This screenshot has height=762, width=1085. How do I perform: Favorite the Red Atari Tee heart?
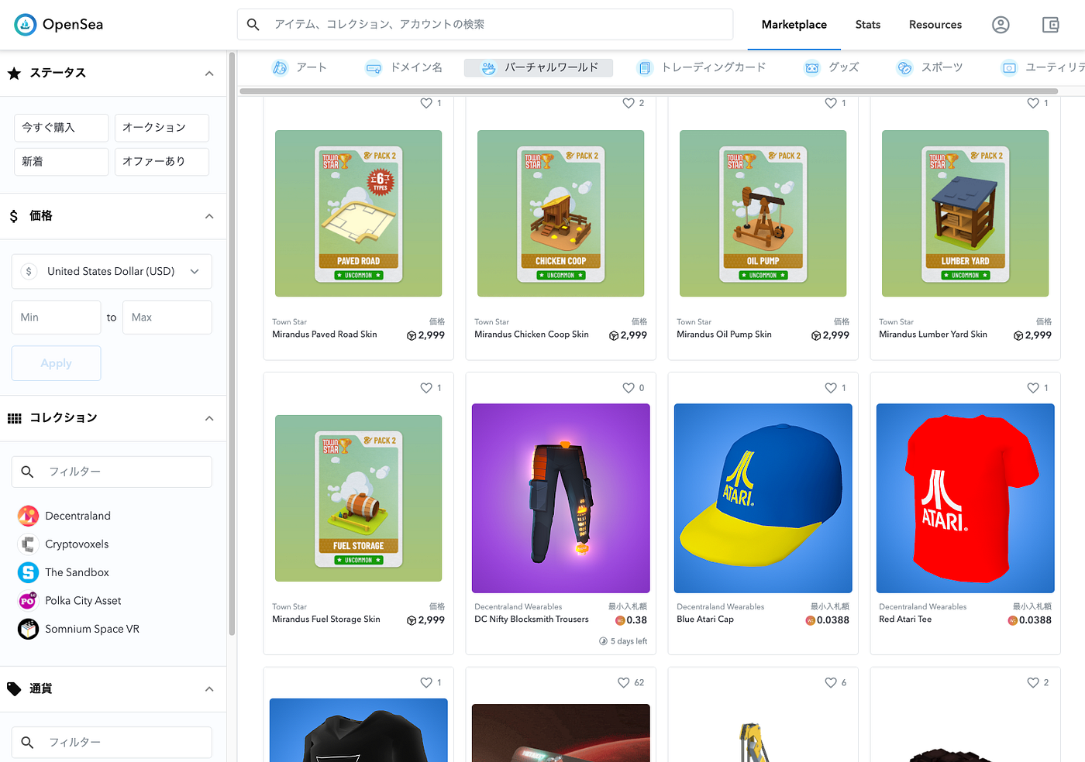[x=1033, y=388]
